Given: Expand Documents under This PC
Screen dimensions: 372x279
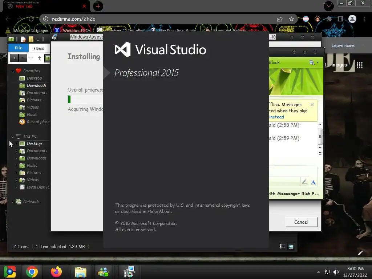Looking at the screenshot, I should (x=16, y=151).
